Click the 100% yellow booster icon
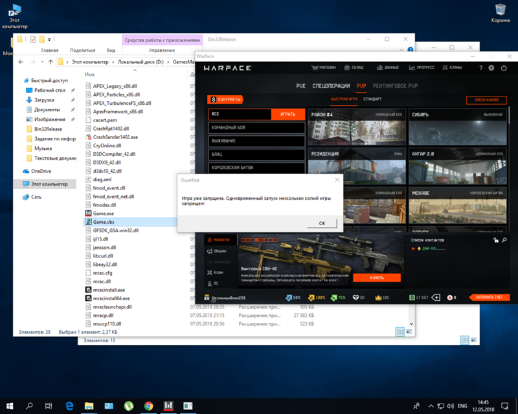The image size is (518, 414). pyautogui.click(x=311, y=298)
